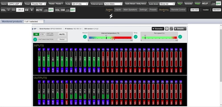Open Preferred Upmix dropdown showing Auro-Matic
Screen dimensions: 222x107
click(113, 4)
